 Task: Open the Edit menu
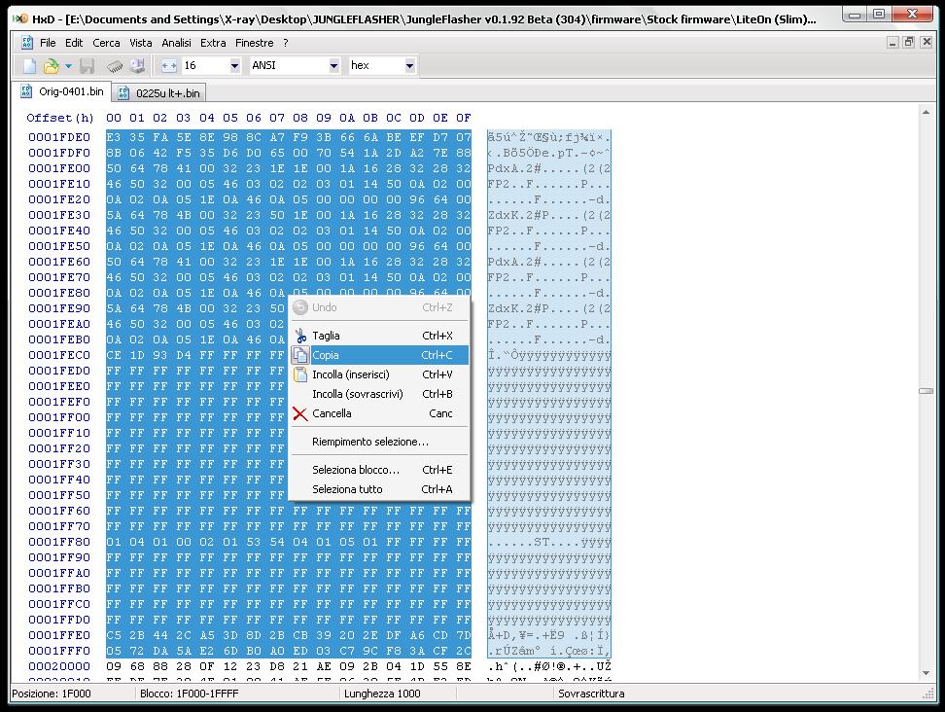pos(74,43)
